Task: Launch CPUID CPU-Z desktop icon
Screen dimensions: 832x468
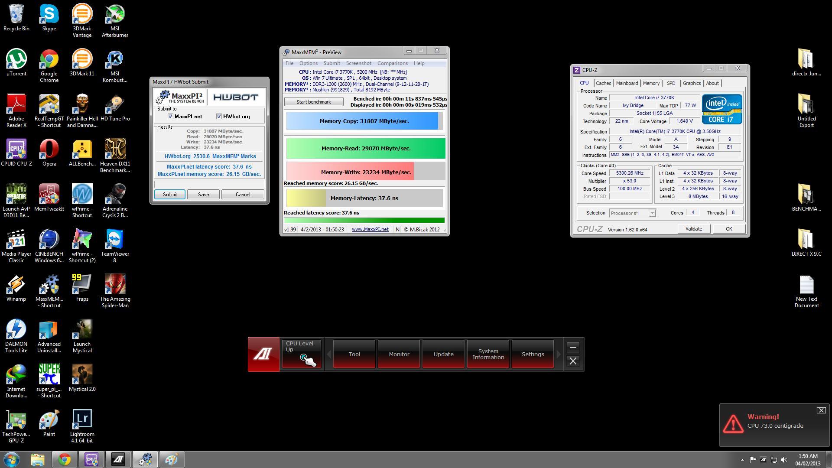Action: tap(16, 153)
